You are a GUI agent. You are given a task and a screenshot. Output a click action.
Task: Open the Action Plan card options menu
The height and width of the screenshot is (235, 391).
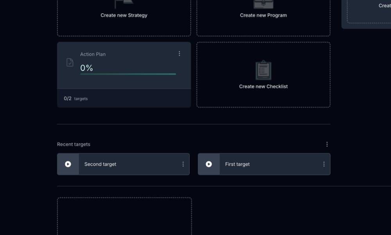(x=179, y=54)
